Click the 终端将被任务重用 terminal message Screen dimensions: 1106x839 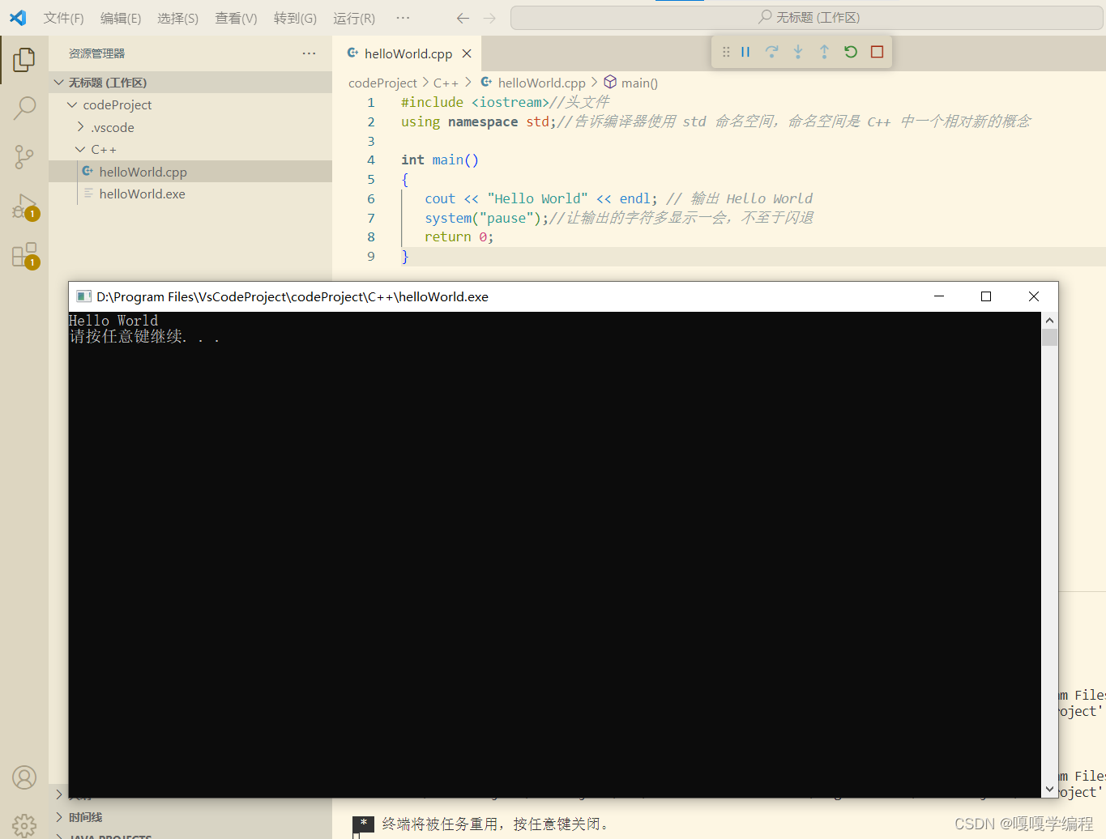(495, 824)
